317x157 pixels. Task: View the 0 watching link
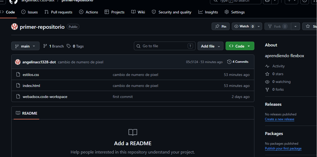[278, 82]
